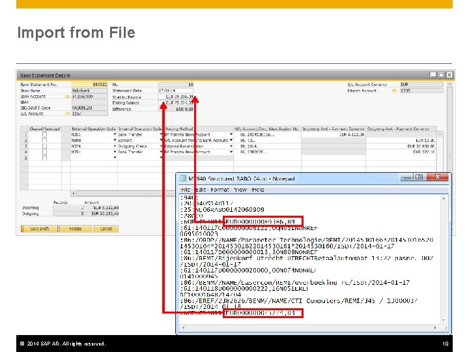Click table horizontal scrollbar left arrow
The width and height of the screenshot is (469, 352).
[x=74, y=194]
